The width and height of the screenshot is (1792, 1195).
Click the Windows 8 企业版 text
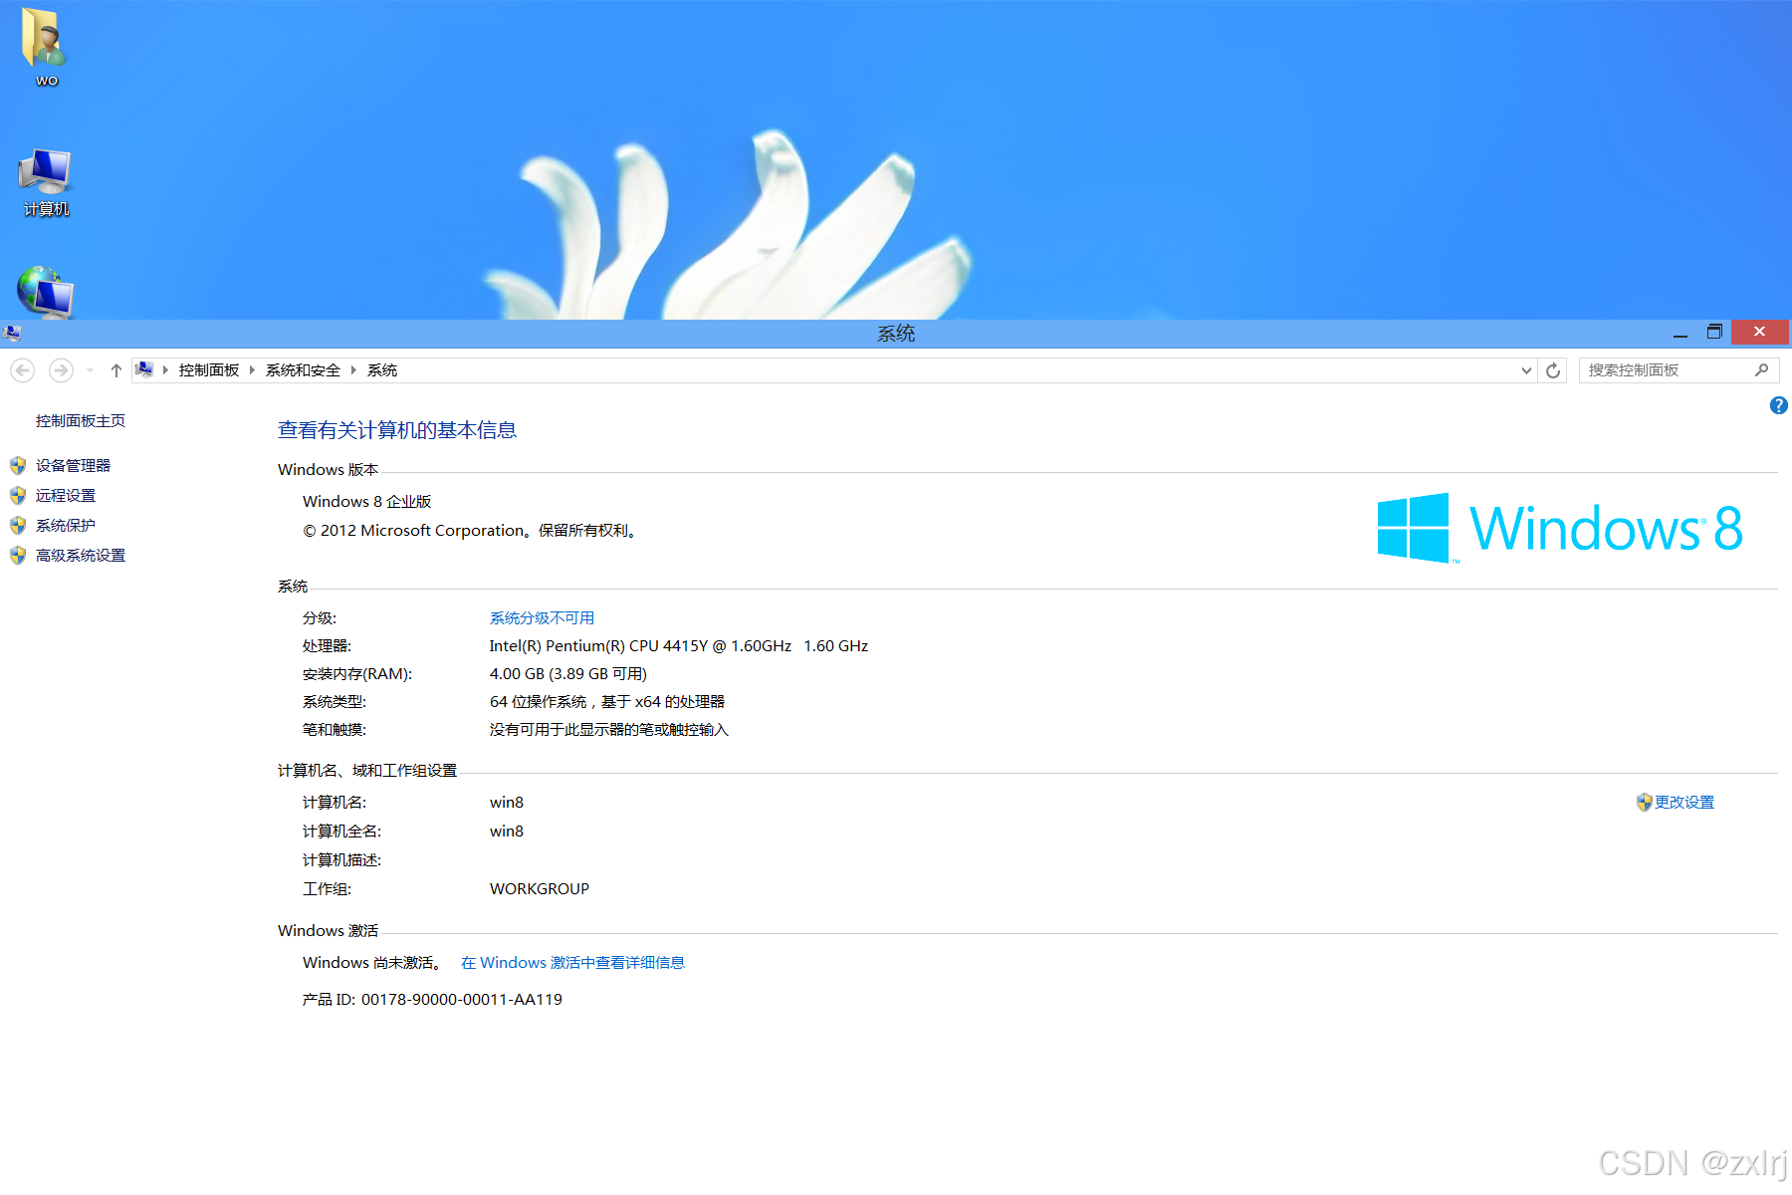click(x=367, y=502)
